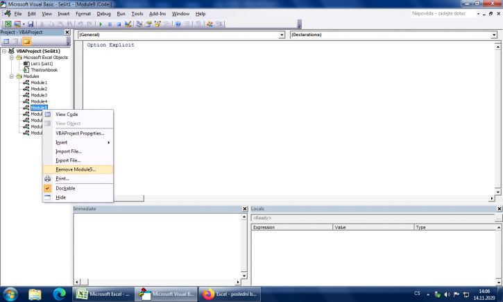Viewport: 503px width, 302px height.
Task: Click the Undo arrow icon
Action: click(x=80, y=24)
